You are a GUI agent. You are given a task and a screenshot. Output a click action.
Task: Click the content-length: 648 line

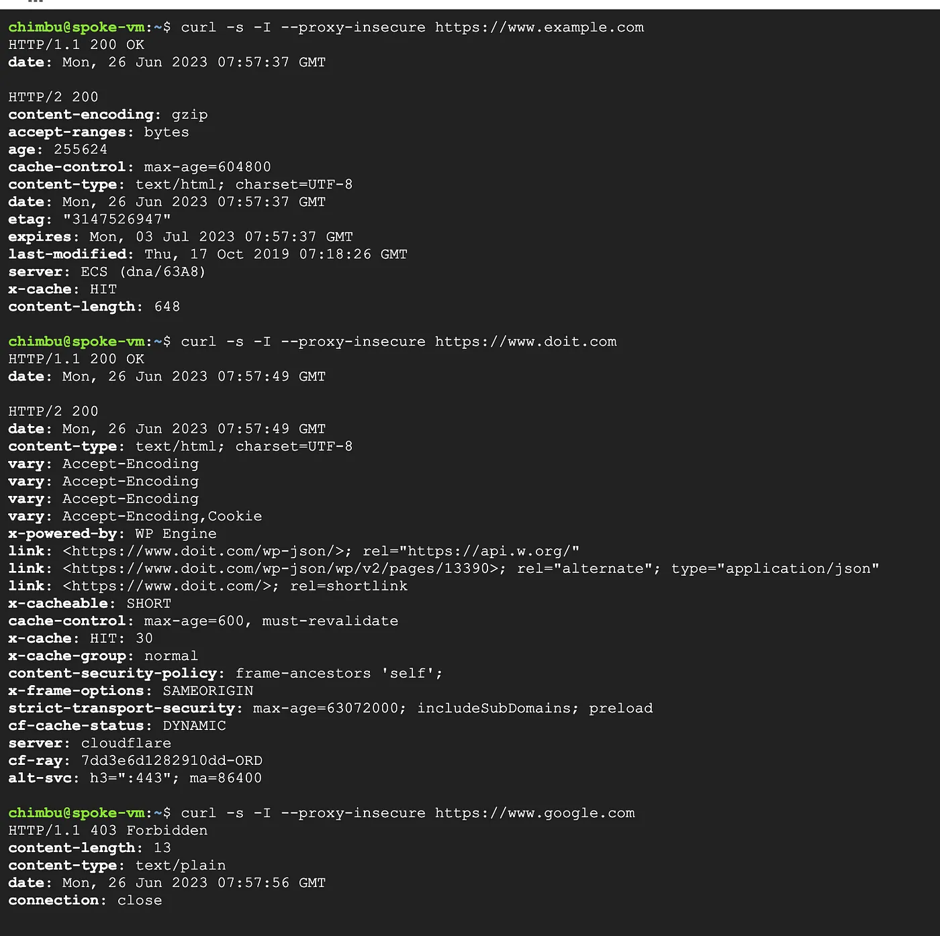94,307
